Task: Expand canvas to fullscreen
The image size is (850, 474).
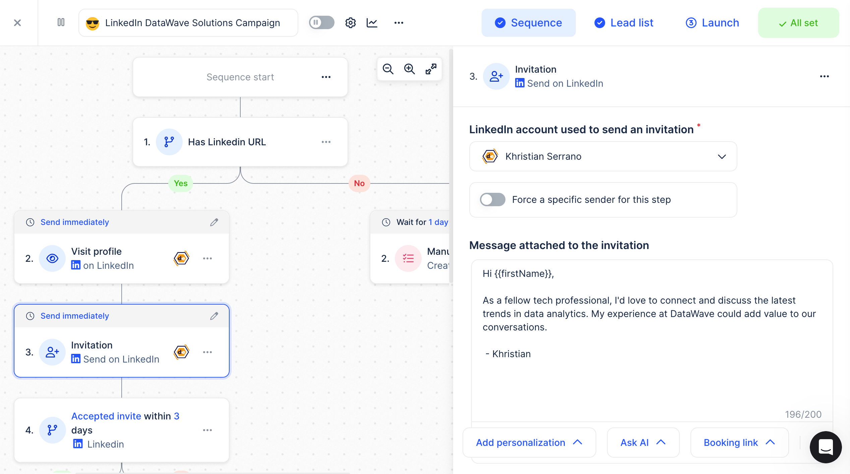Action: pyautogui.click(x=431, y=69)
